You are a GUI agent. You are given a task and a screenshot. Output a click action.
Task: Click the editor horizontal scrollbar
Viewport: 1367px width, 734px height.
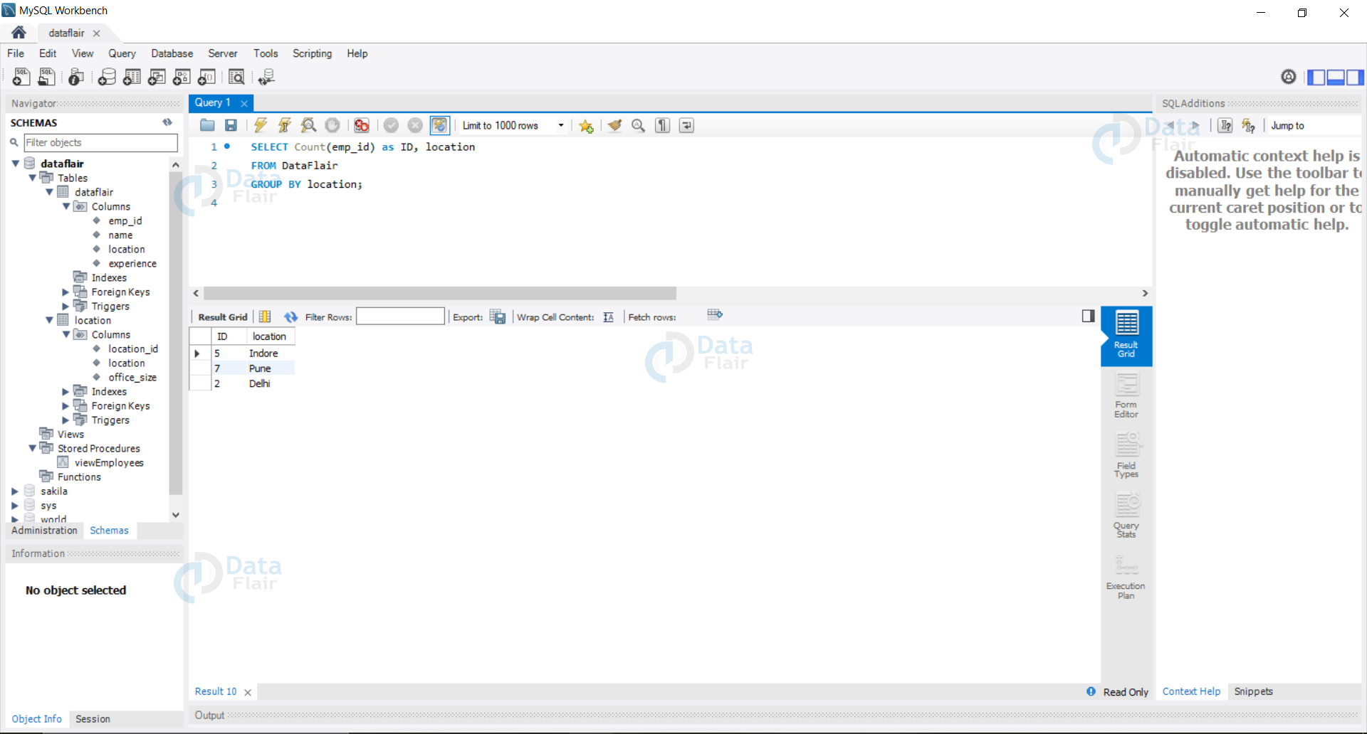tap(440, 293)
